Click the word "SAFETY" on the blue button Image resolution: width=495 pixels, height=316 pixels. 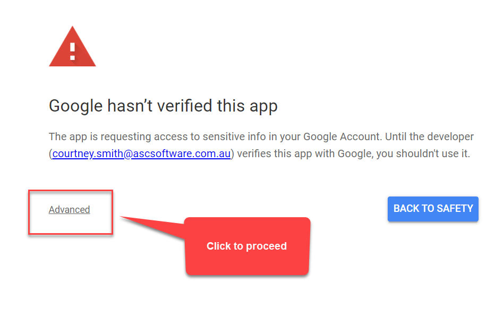click(x=455, y=209)
